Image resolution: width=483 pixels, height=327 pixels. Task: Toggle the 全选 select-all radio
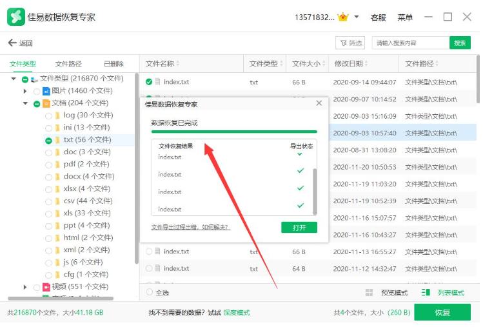[149, 292]
